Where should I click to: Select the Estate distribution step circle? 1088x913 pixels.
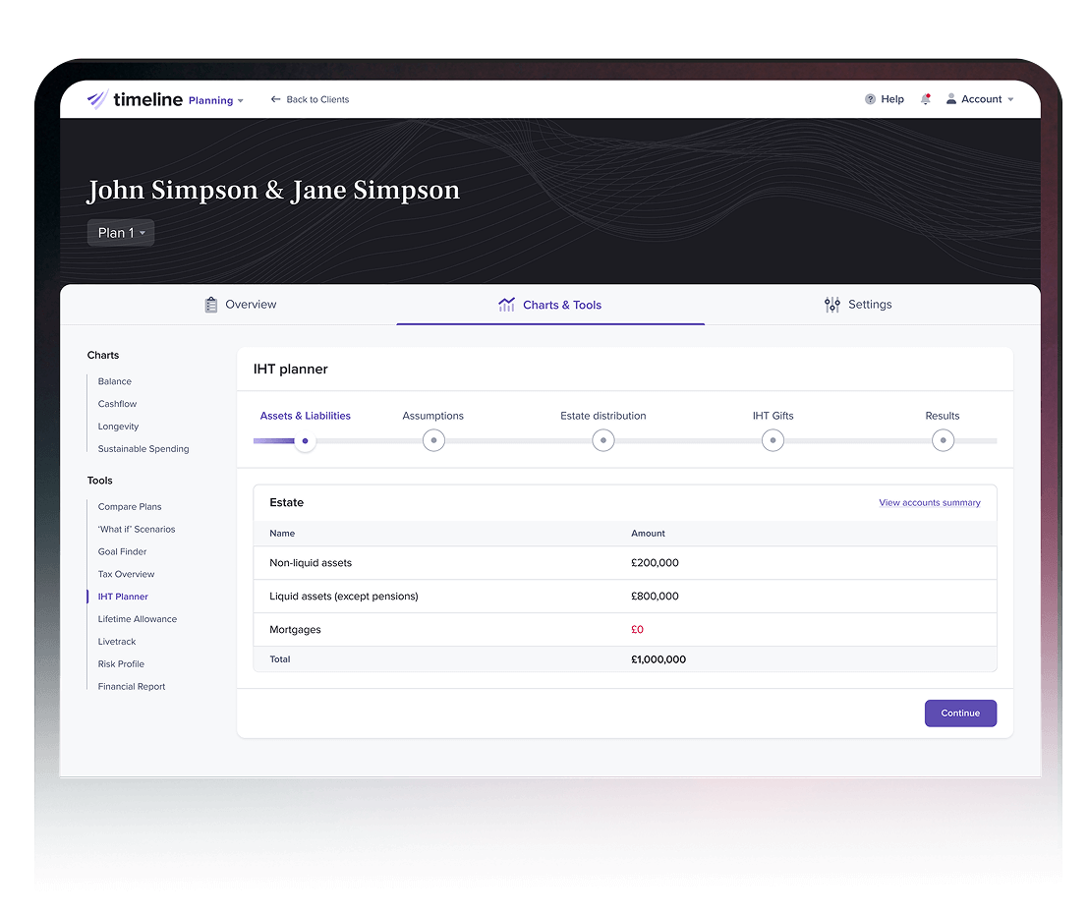coord(603,440)
